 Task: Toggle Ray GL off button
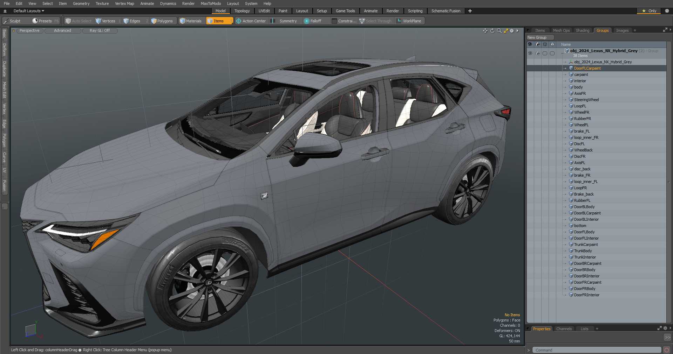pos(100,31)
